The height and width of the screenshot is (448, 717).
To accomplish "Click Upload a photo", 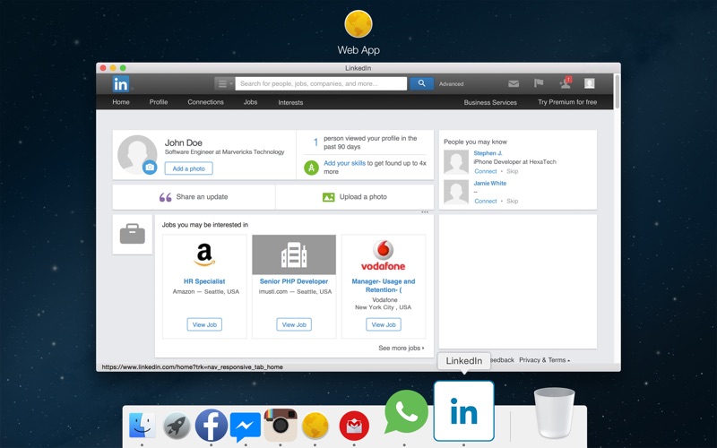I will coord(363,197).
